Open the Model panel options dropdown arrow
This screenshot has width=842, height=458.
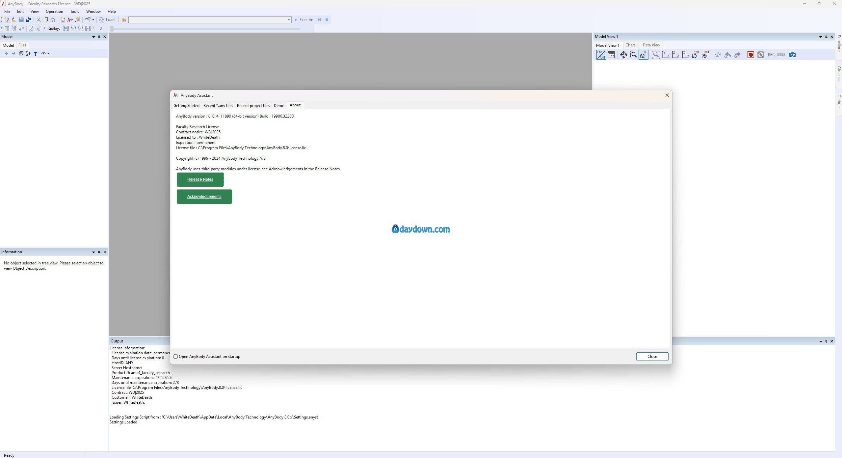click(x=93, y=37)
